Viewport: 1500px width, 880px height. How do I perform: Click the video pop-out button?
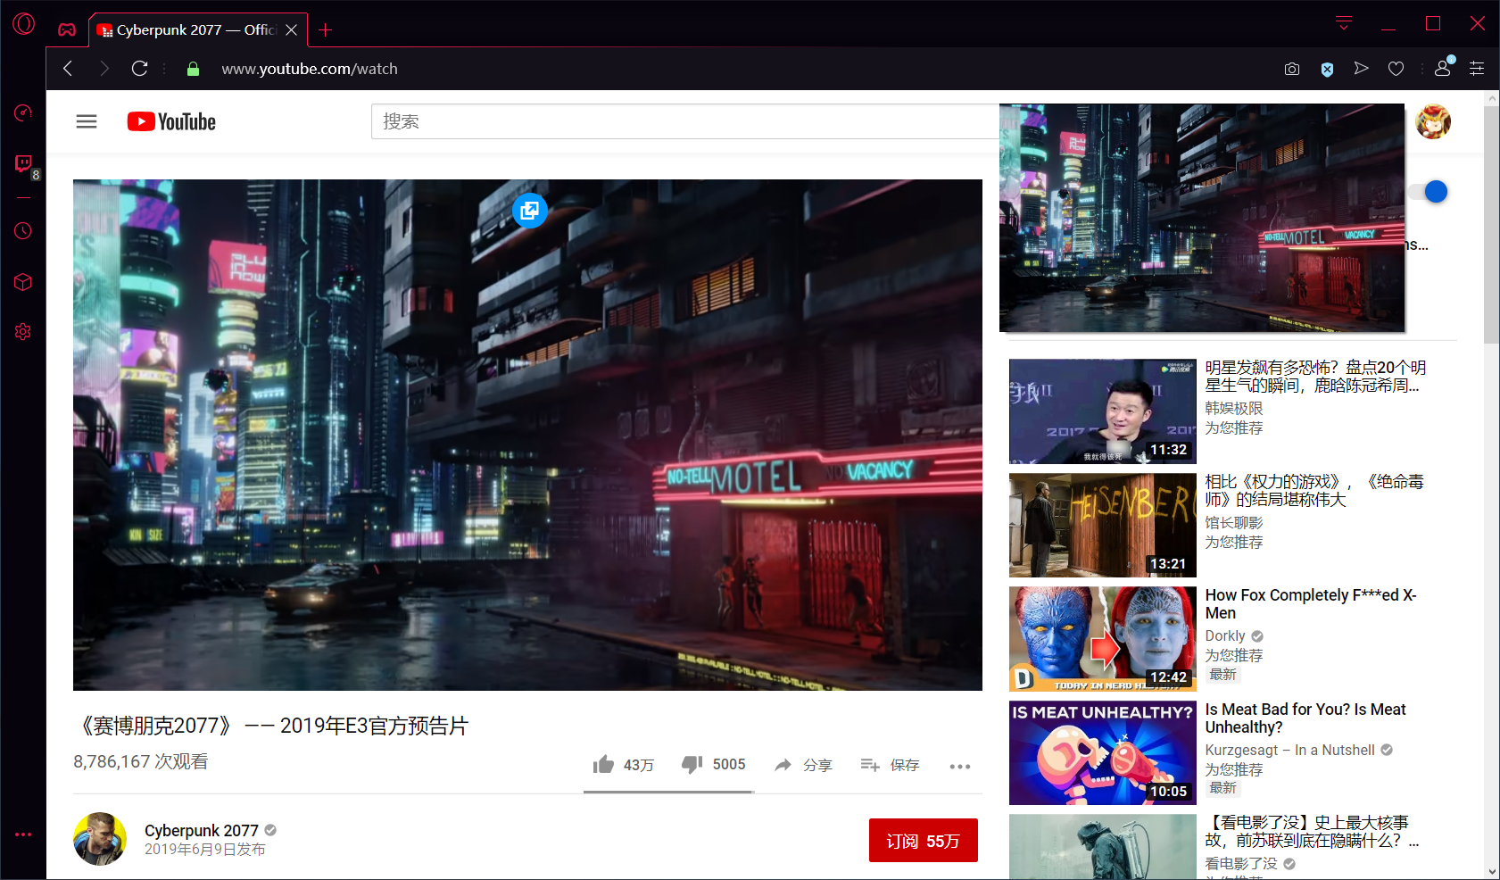point(530,211)
